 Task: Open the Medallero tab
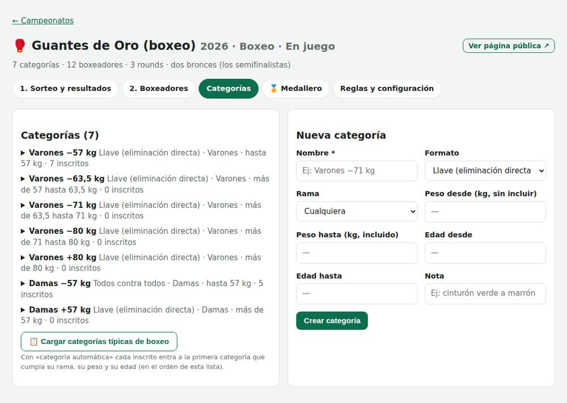(296, 89)
